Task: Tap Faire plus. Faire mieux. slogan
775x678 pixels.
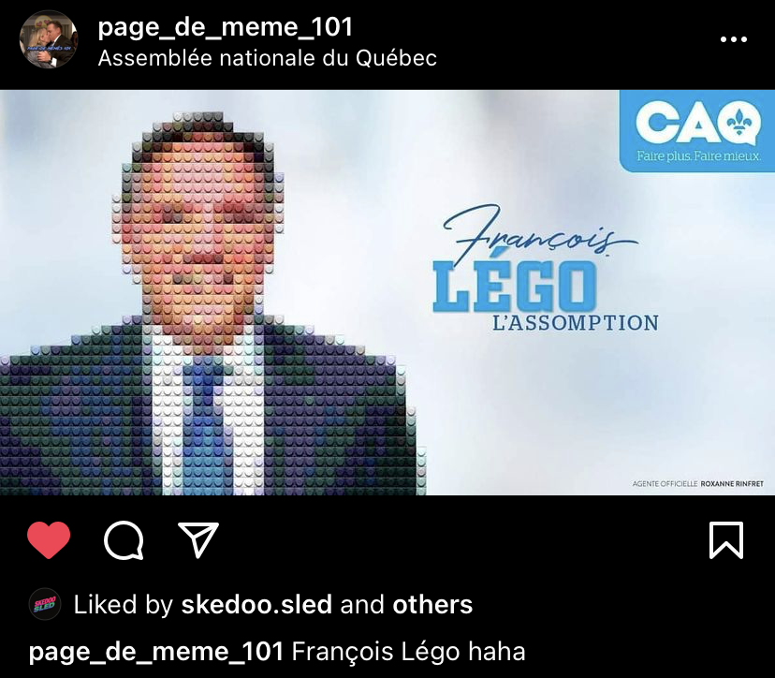Action: click(698, 156)
